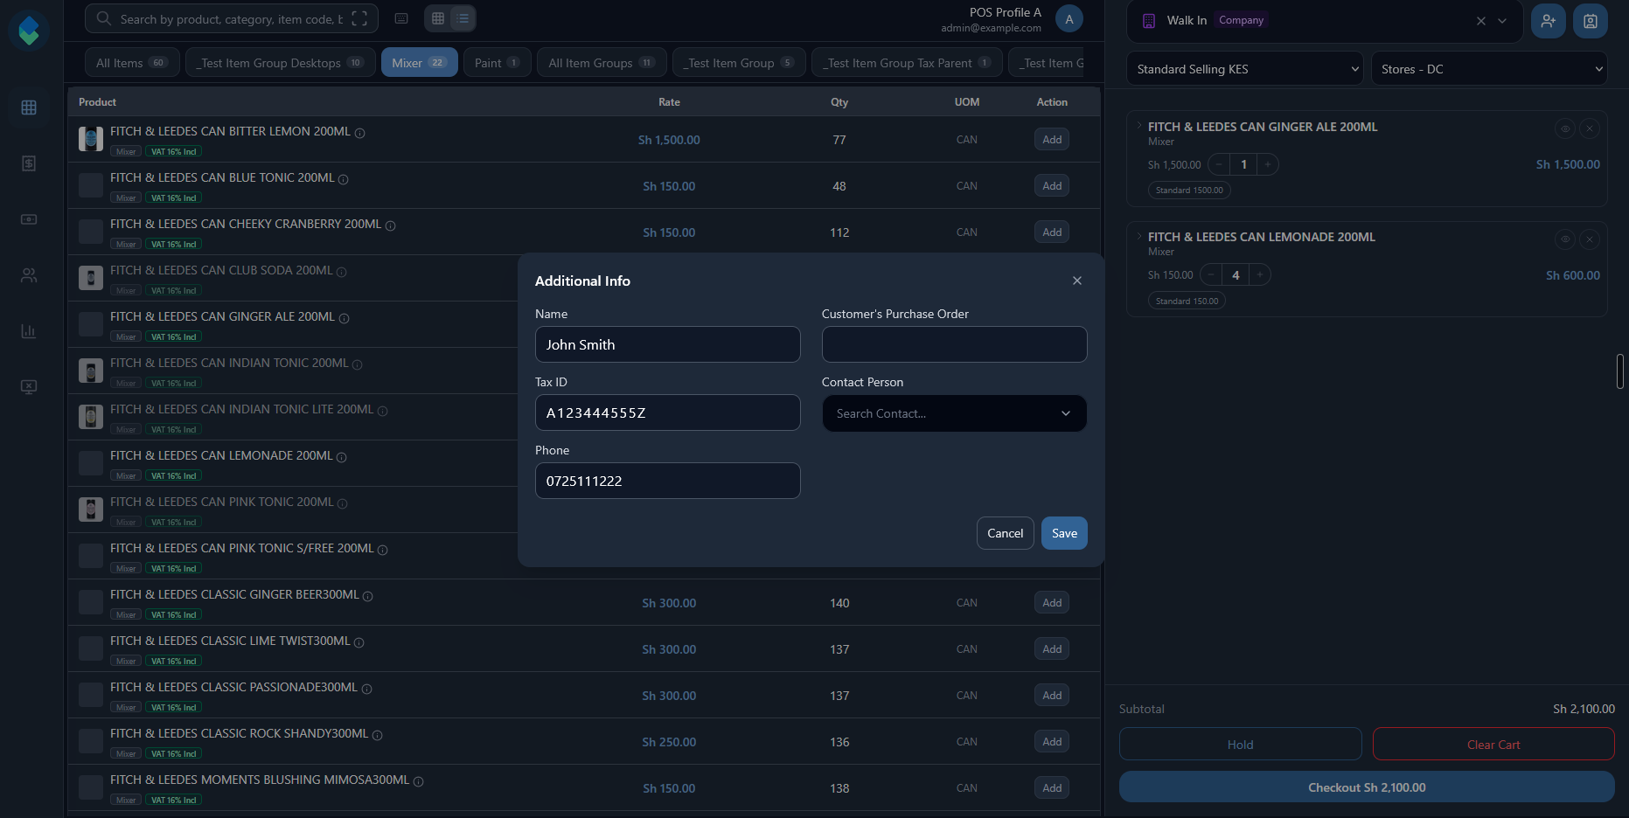
Task: Open the invoices receipt icon in sidebar
Action: click(x=29, y=163)
